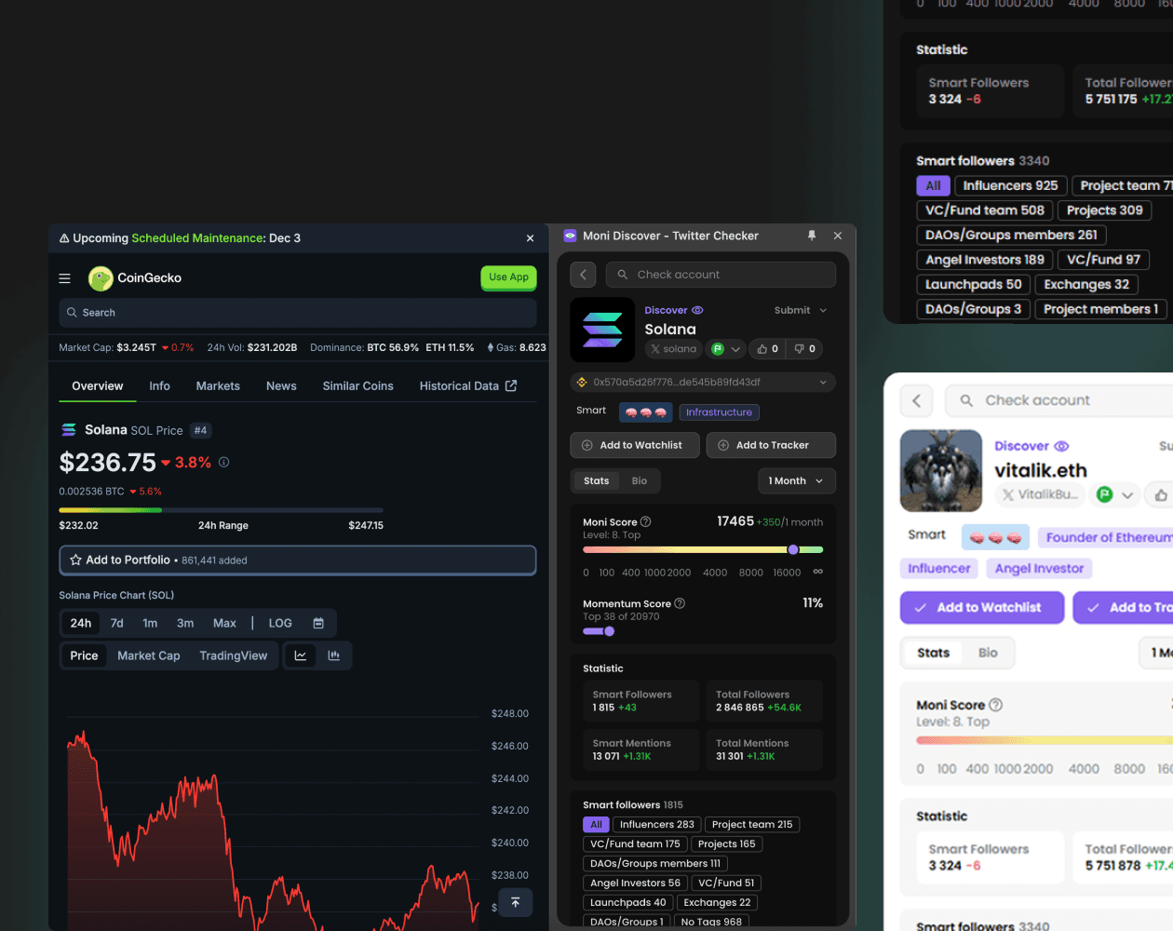Switch to the Markets tab
Screen dimensions: 1173x931
coord(218,386)
